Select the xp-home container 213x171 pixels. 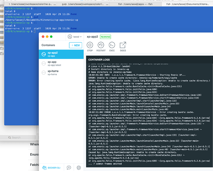(x=61, y=73)
